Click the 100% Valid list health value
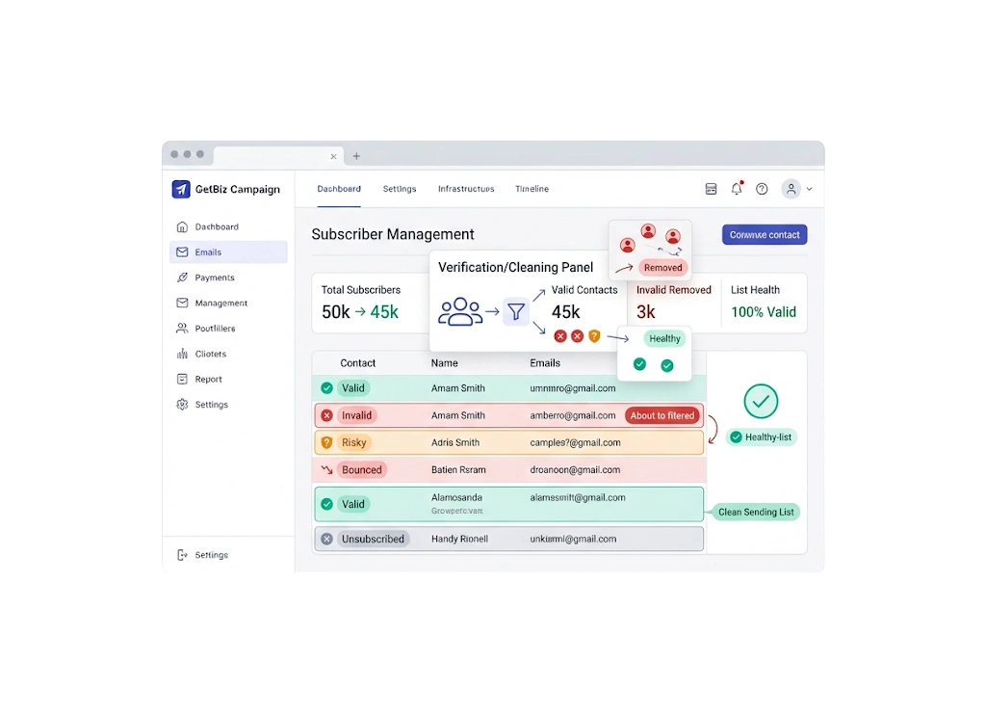Screen dimensions: 986x714 (764, 312)
